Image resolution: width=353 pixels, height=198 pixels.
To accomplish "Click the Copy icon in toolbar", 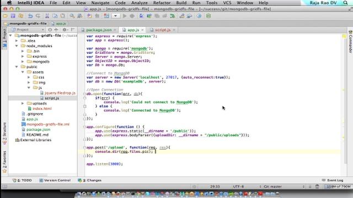I will click(x=55, y=16).
